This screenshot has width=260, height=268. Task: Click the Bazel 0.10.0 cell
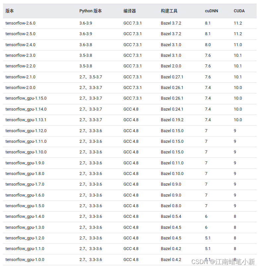(172, 174)
